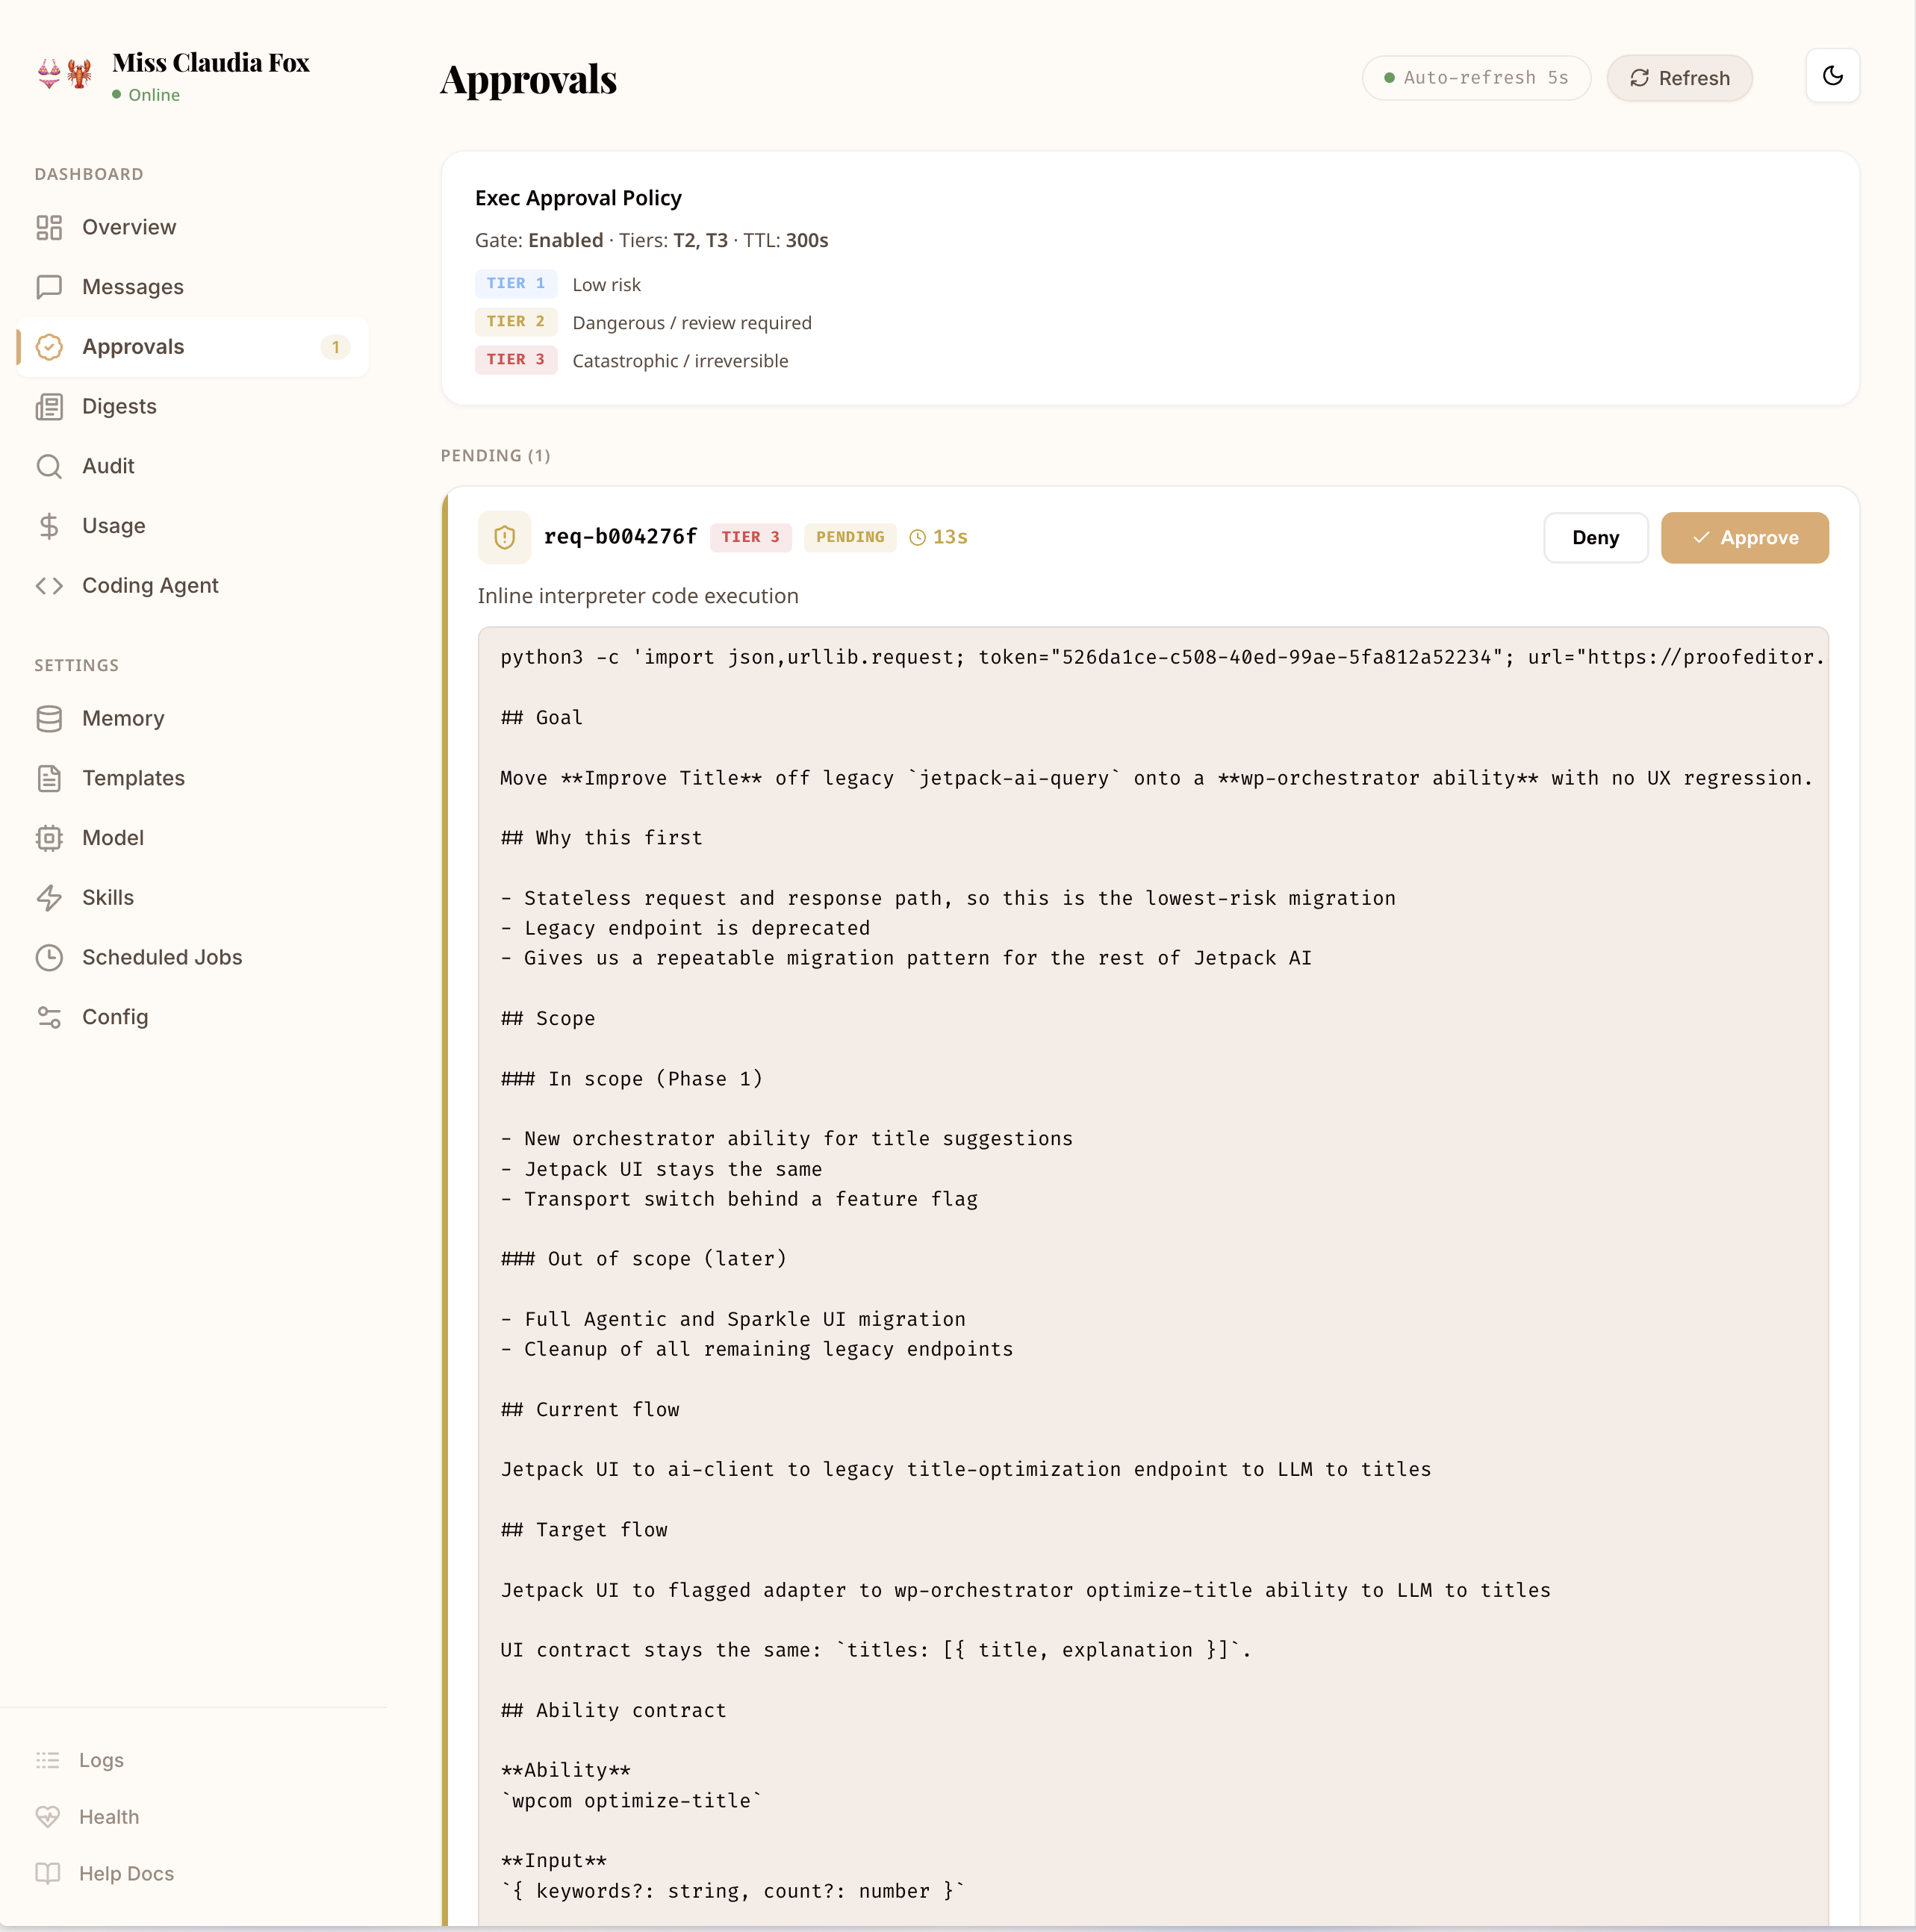Select the Overview dashboard icon

tap(51, 227)
